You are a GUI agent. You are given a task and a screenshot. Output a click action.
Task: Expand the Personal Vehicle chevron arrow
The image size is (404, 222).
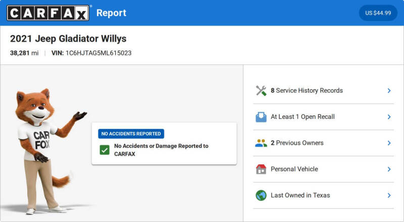tap(389, 169)
